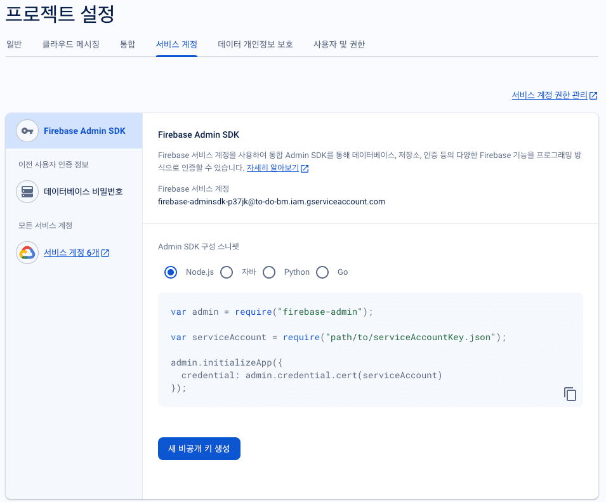This screenshot has width=606, height=502.
Task: Open the 클라우드 메시징 tab
Action: click(x=70, y=44)
